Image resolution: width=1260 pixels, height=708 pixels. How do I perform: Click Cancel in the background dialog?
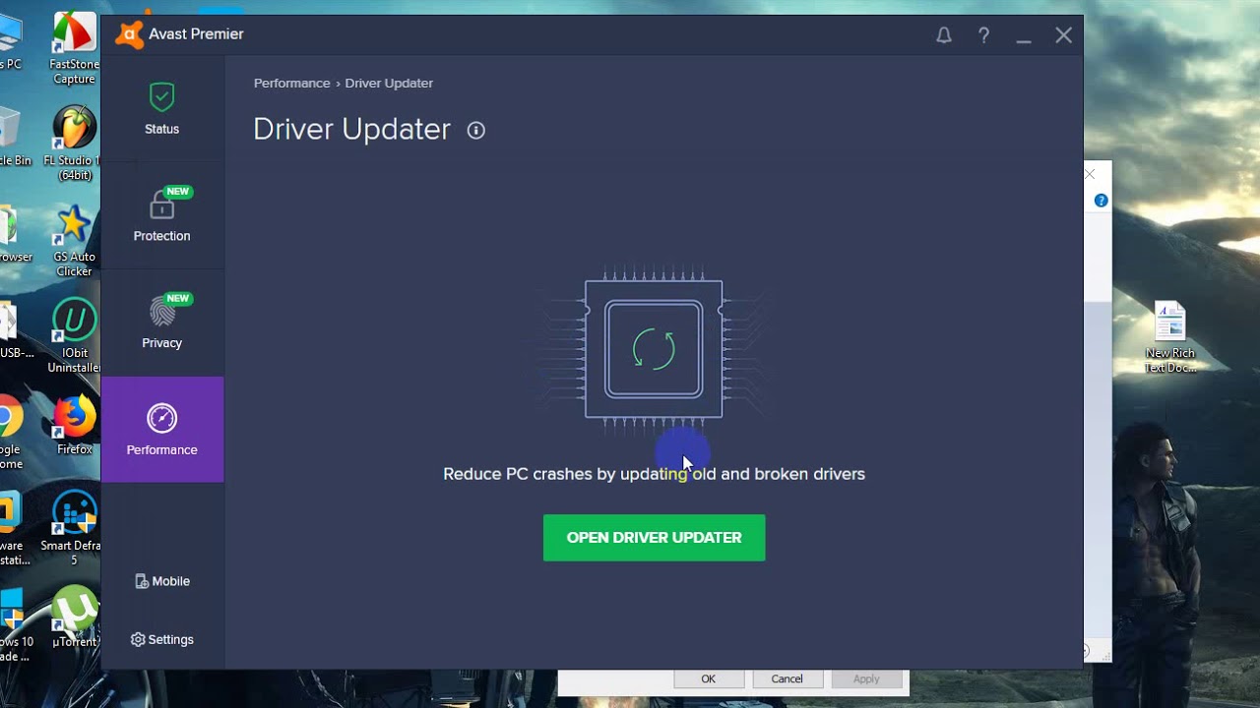[x=787, y=678]
